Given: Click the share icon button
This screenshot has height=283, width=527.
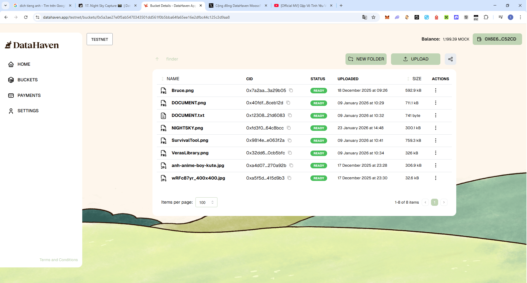Looking at the screenshot, I should pyautogui.click(x=450, y=59).
